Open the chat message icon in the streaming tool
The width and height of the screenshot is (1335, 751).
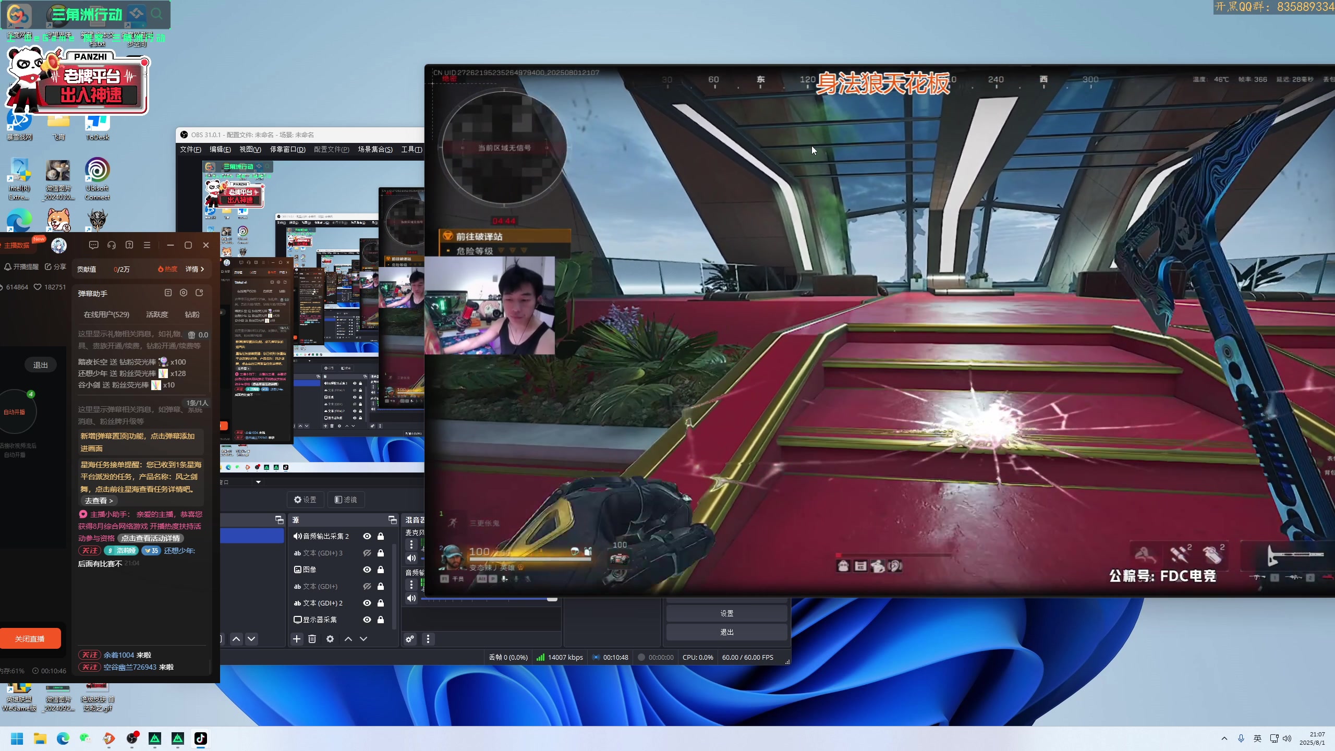coord(94,245)
